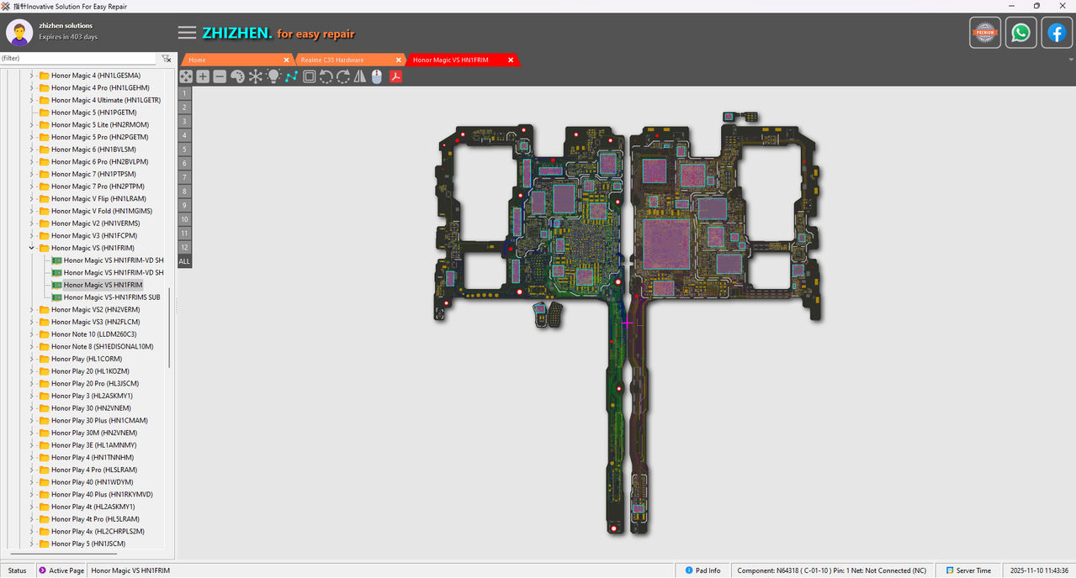Viewport: 1076px width, 578px height.
Task: Open Honor Magic VS-HN1FRIMS SUB board file
Action: coord(112,297)
